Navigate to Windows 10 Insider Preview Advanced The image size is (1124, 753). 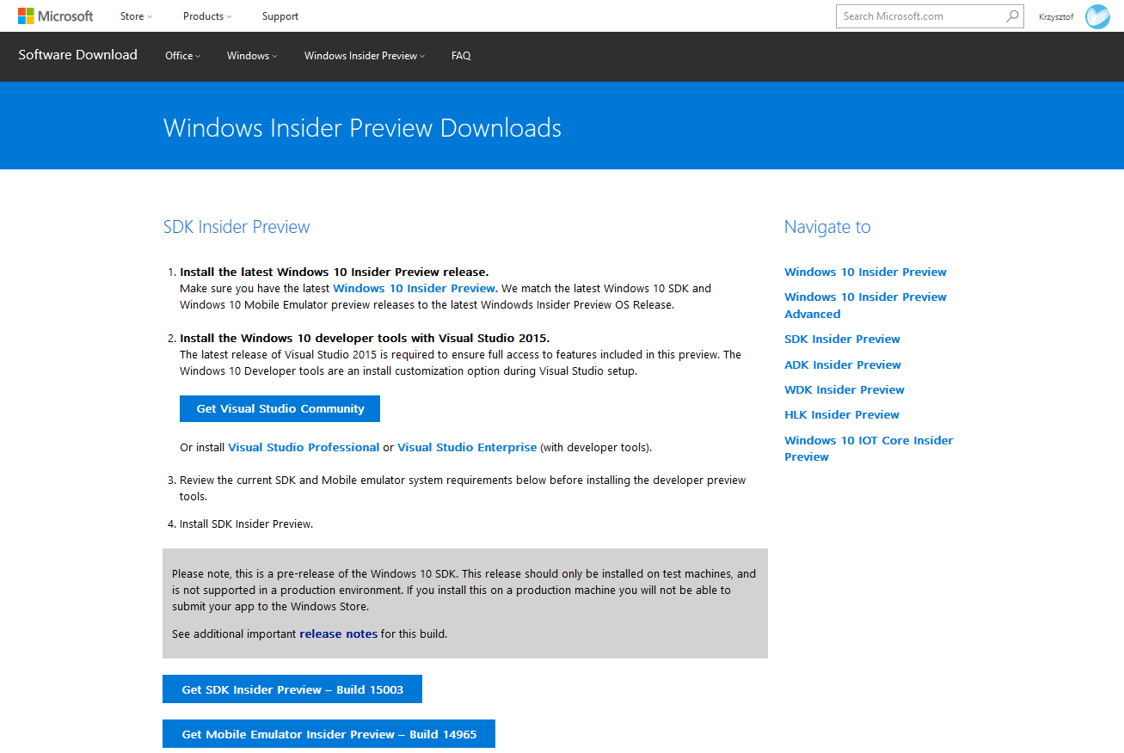[x=865, y=305]
